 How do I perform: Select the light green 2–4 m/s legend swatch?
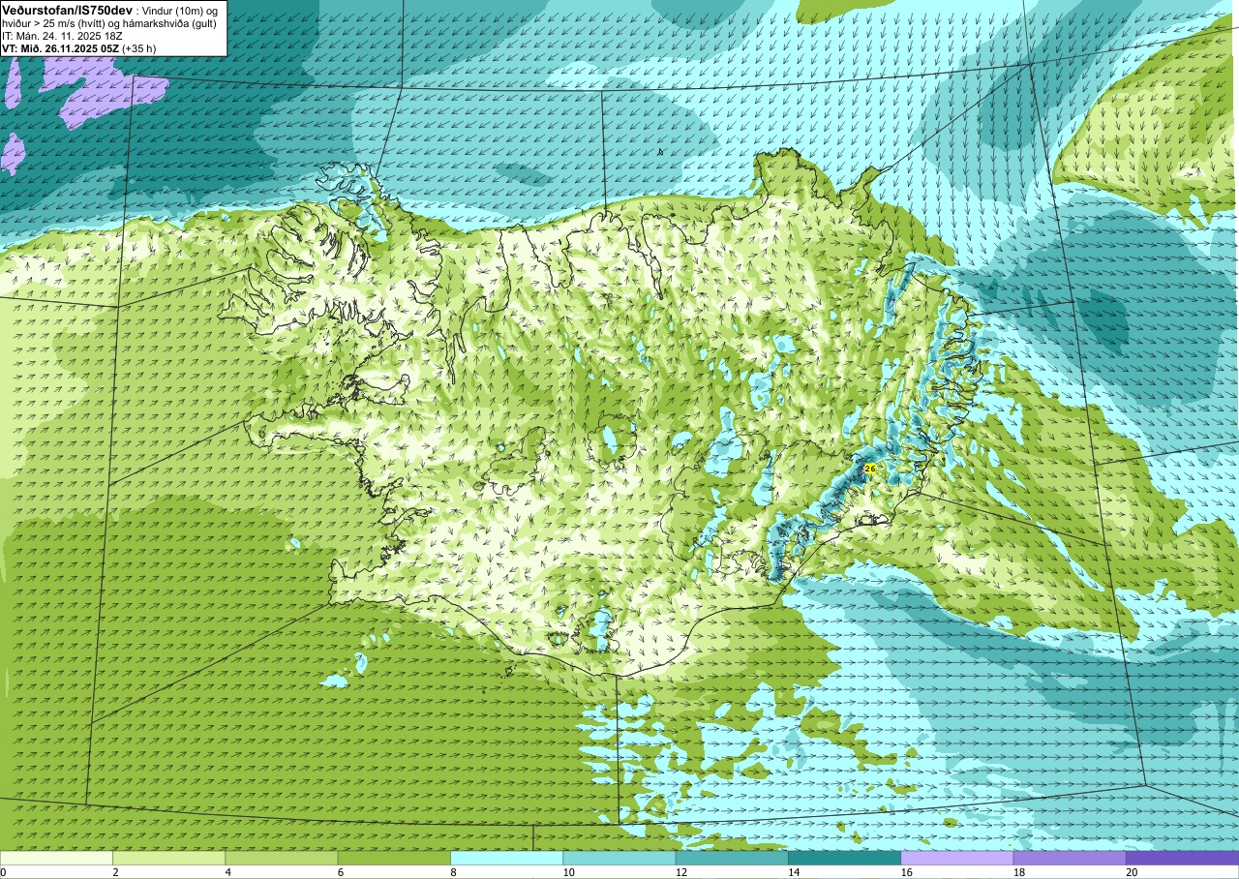168,858
